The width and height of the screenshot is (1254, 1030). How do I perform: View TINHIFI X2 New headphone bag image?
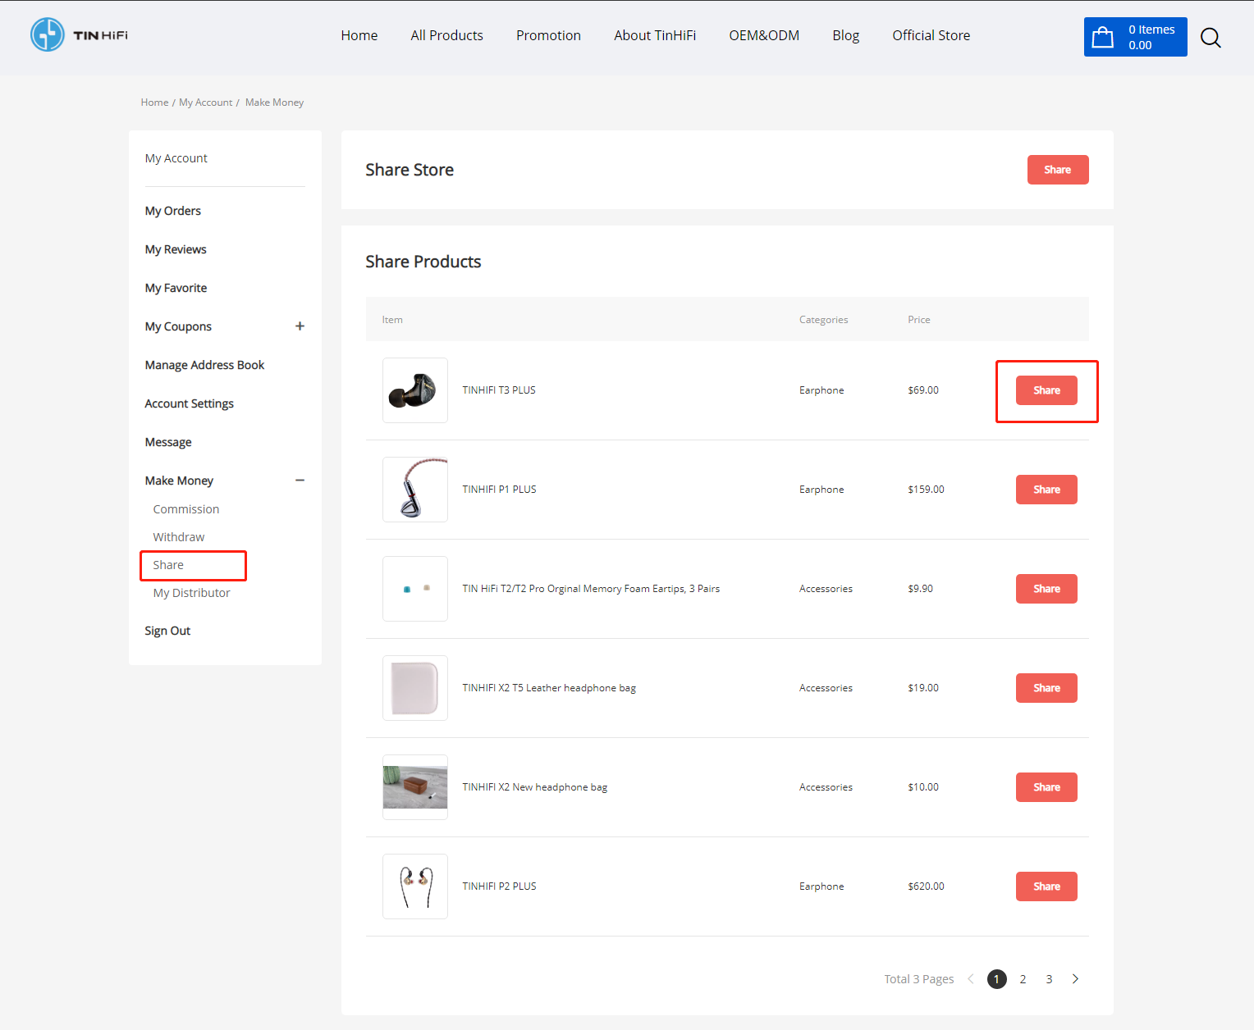coord(415,787)
